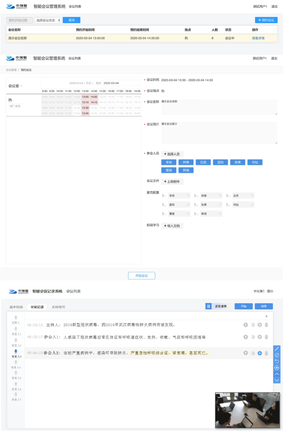
Task: Click the undo arrow in side toolbar
Action: (277, 361)
